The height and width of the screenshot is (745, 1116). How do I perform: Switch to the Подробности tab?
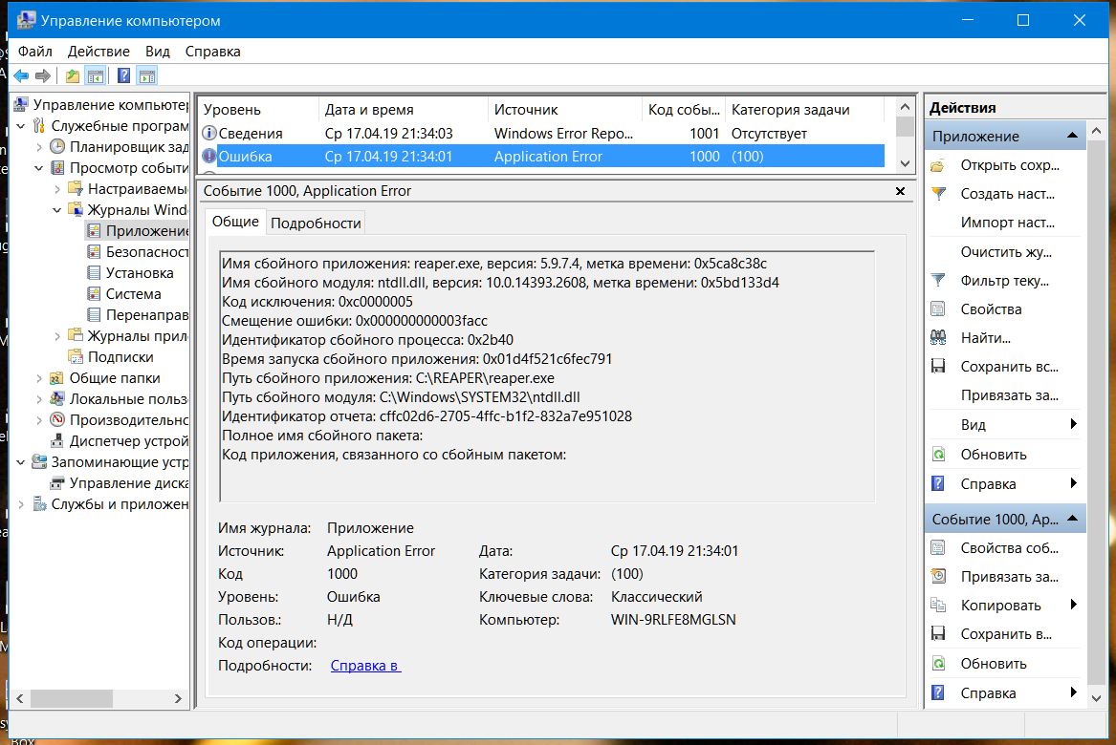click(x=316, y=223)
